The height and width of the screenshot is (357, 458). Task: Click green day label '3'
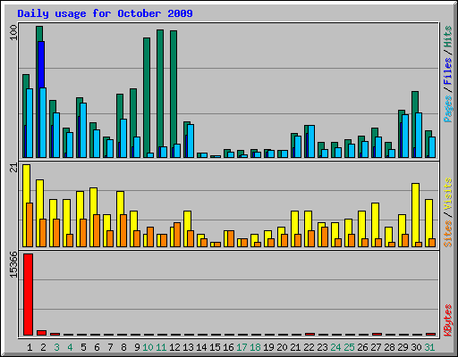pos(56,347)
